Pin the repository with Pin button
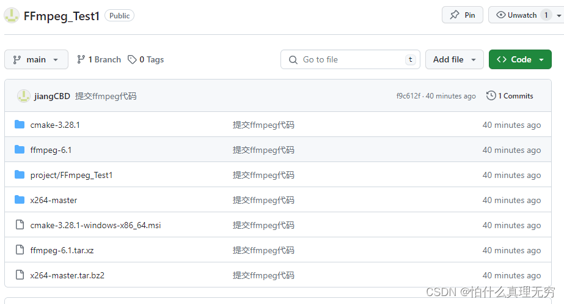 [462, 15]
